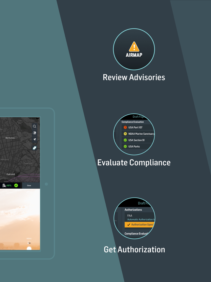The width and height of the screenshot is (211, 282).
Task: Tap the satellite connection icon
Action: (34, 148)
